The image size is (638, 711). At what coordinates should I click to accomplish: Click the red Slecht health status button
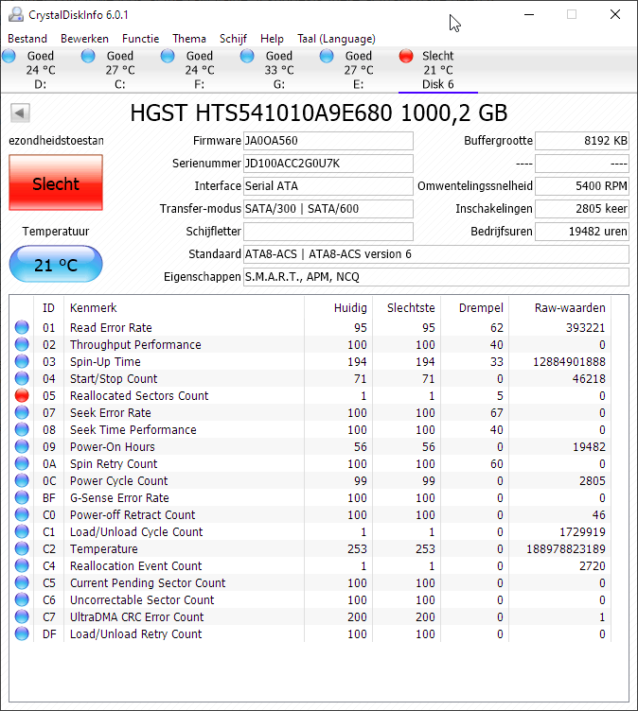click(56, 182)
